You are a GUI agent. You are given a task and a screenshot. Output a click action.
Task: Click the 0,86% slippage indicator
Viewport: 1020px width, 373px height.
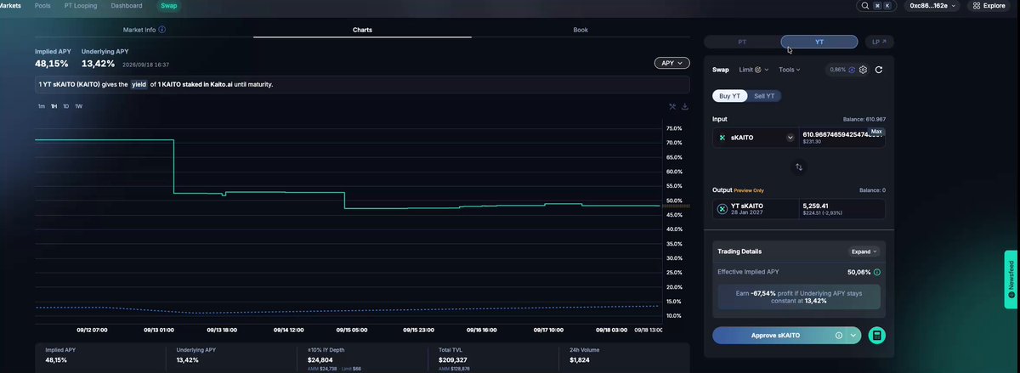click(x=841, y=70)
